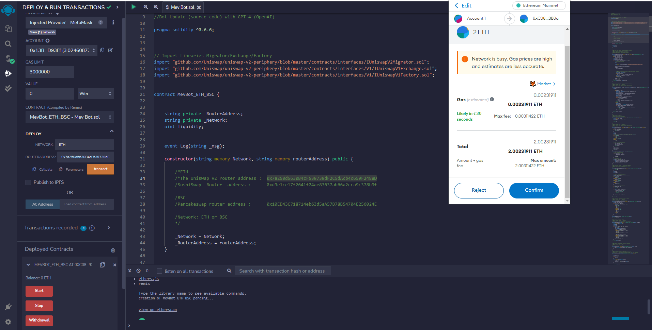
Task: Enable Publish to IPFS checkbox
Action: (x=28, y=183)
